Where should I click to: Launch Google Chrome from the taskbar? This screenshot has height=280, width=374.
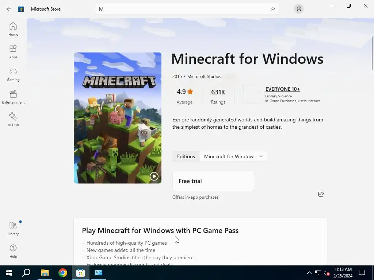point(62,273)
